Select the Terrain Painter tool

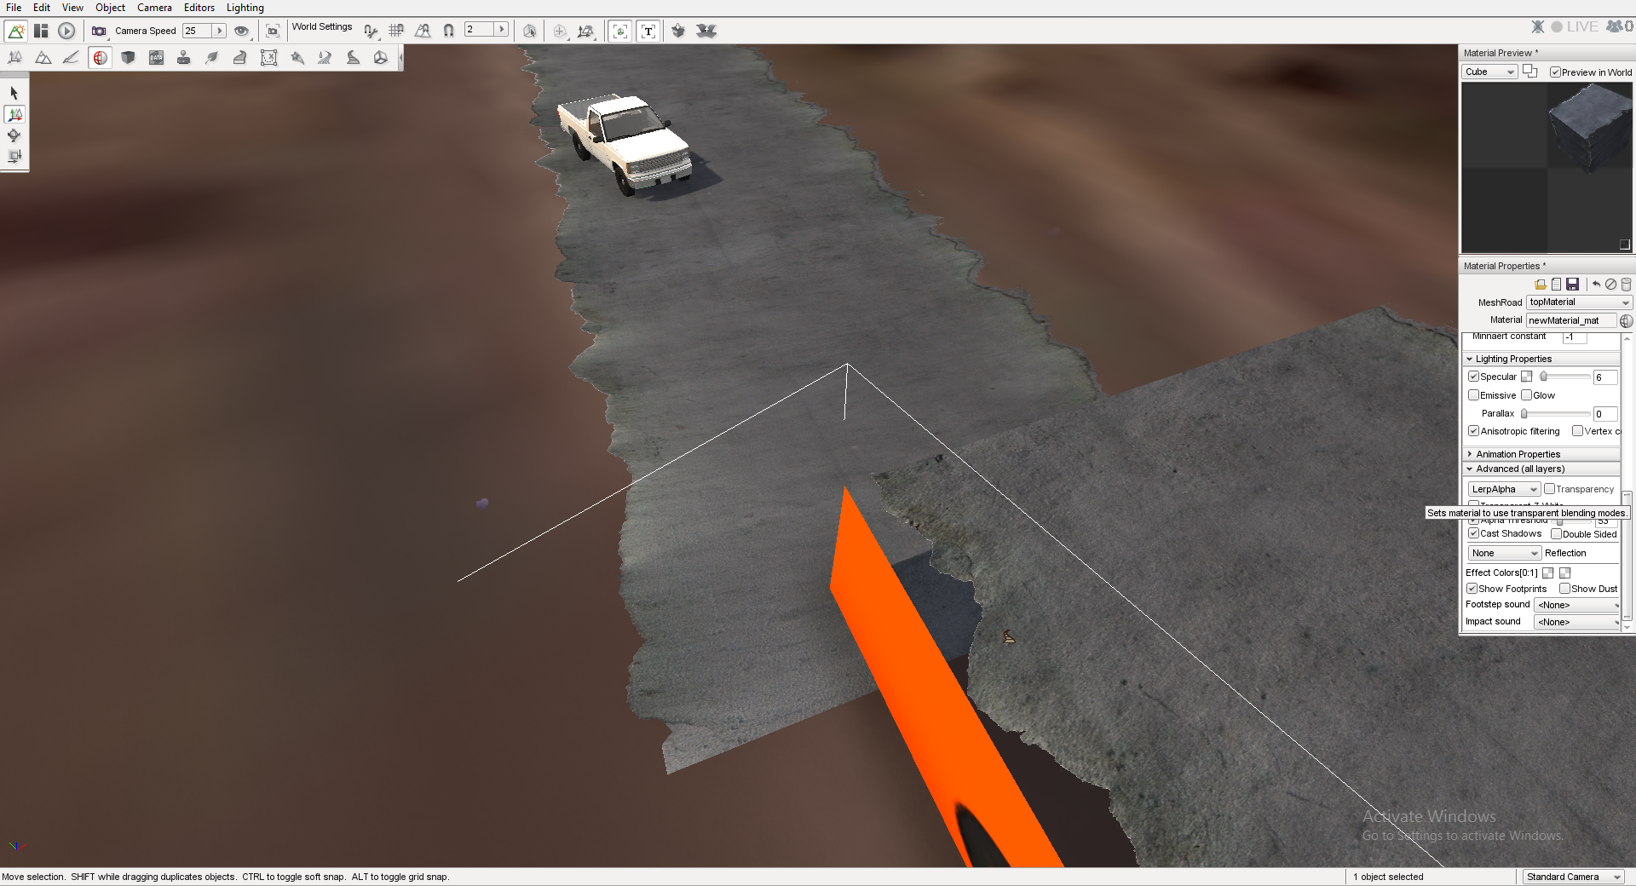point(72,58)
